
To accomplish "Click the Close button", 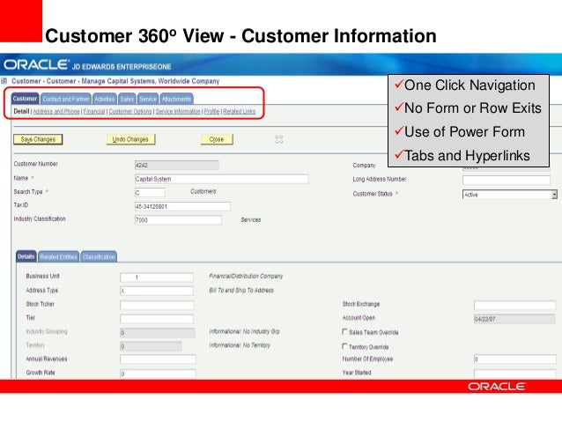I will pos(217,139).
